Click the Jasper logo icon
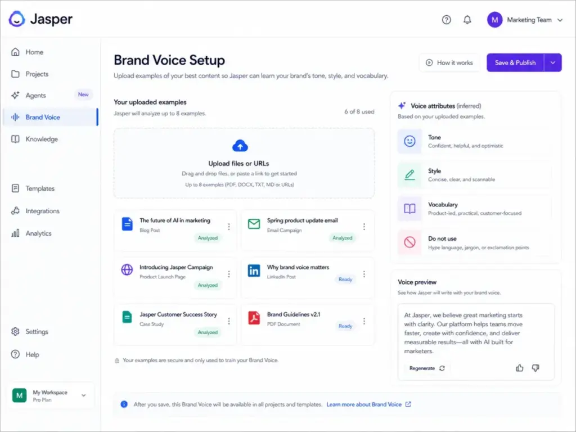The image size is (576, 432). (17, 19)
